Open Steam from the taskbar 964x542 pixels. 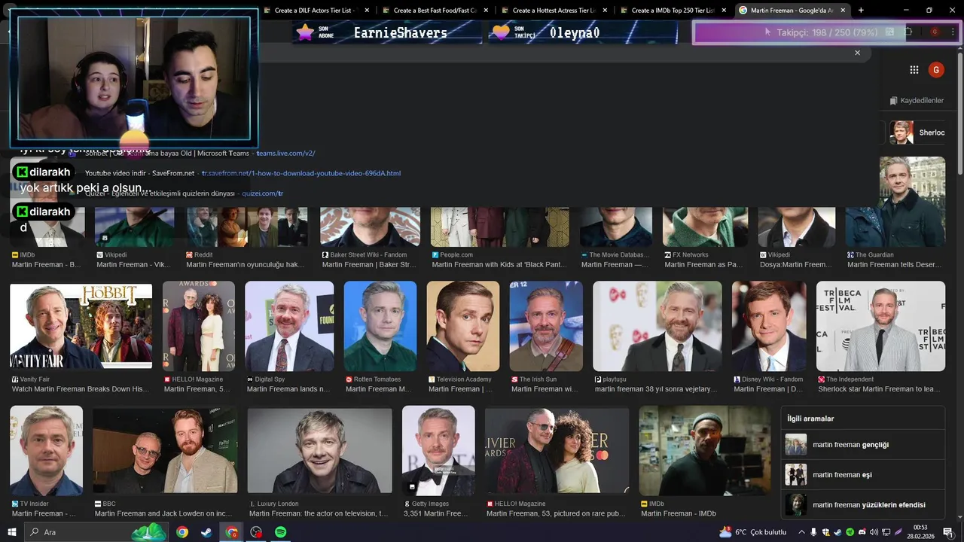[206, 532]
